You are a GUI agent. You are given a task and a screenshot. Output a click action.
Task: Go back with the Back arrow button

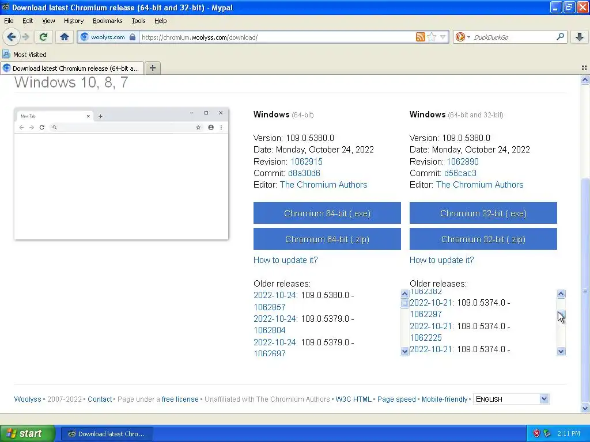12,37
